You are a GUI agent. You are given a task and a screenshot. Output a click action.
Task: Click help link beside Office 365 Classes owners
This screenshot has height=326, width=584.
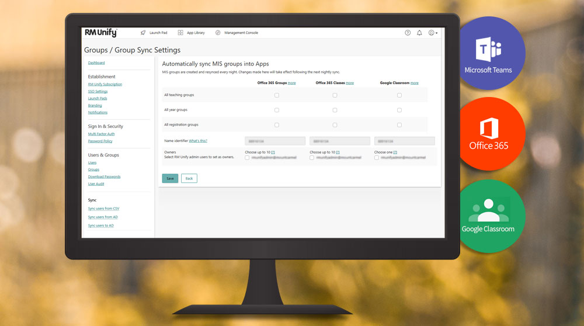(x=338, y=152)
